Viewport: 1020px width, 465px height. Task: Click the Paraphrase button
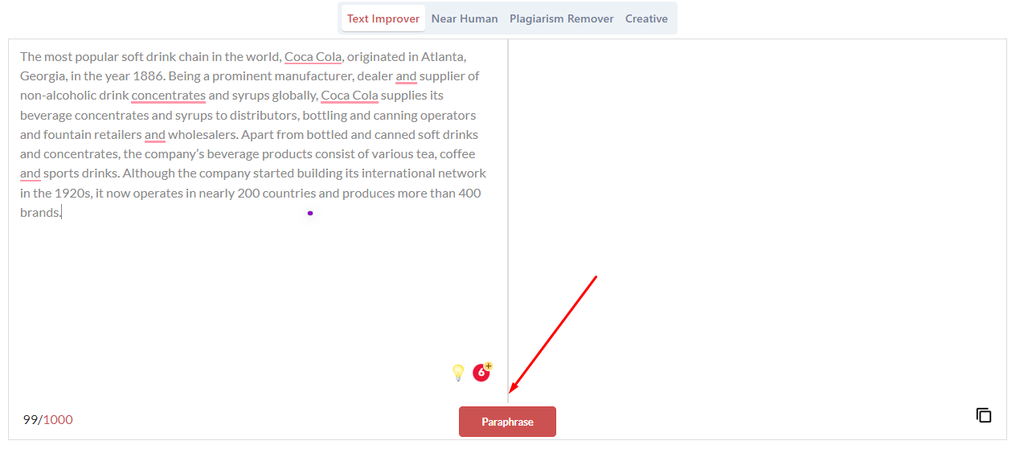click(x=507, y=422)
